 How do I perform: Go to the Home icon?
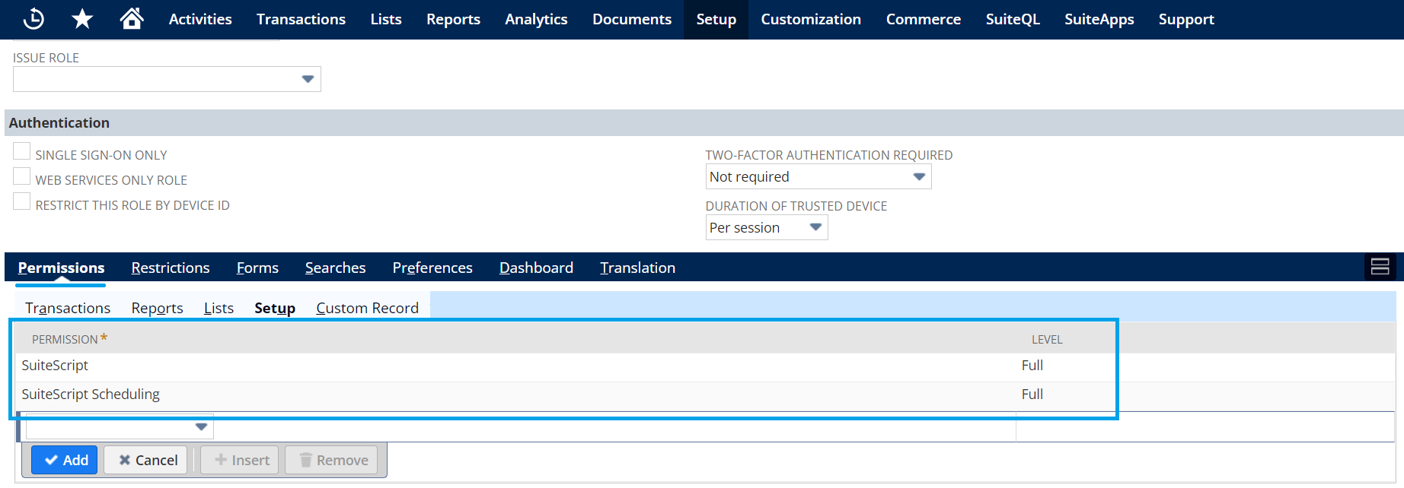pos(132,19)
